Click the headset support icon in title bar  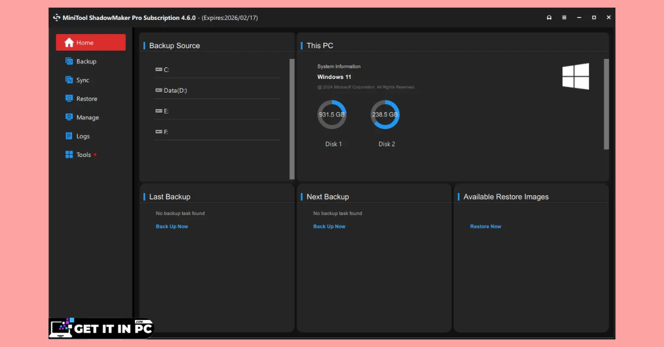coord(549,18)
